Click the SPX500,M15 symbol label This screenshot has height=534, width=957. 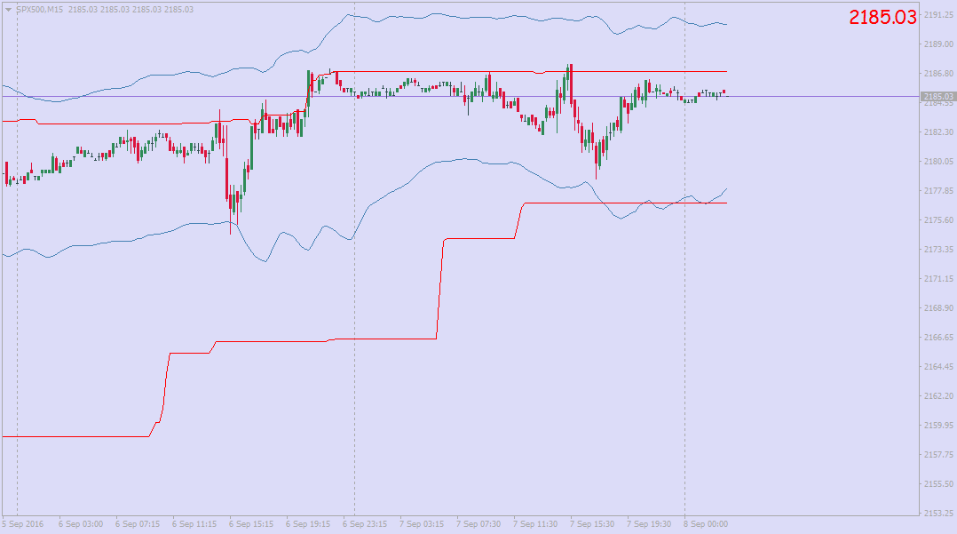40,10
